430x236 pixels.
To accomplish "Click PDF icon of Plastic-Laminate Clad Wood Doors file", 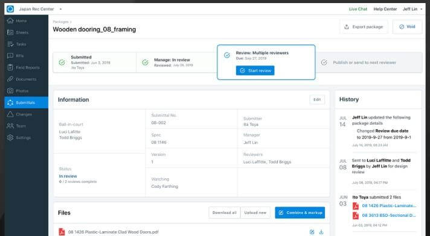I will coord(62,232).
